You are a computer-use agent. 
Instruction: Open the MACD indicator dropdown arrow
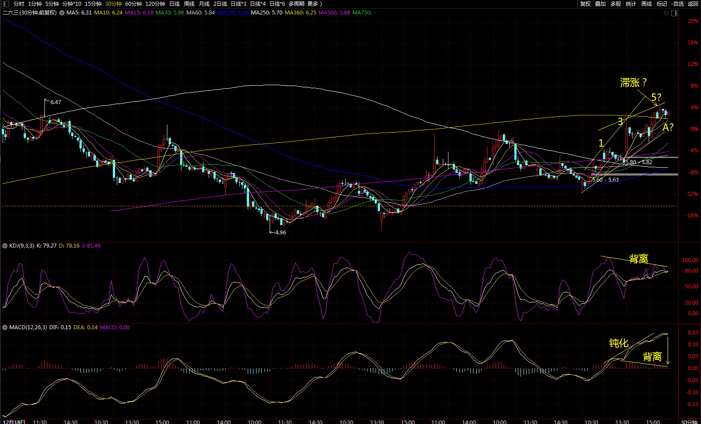[5, 327]
